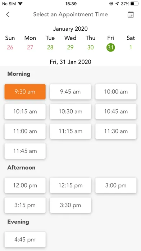
Task: Choose the 9:45 am appointment slot
Action: tap(70, 92)
